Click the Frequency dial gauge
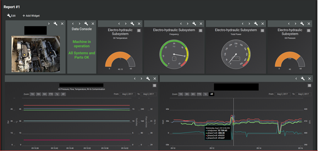 174,54
